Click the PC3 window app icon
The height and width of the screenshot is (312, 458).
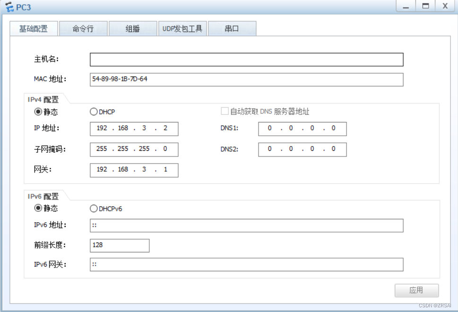point(9,7)
